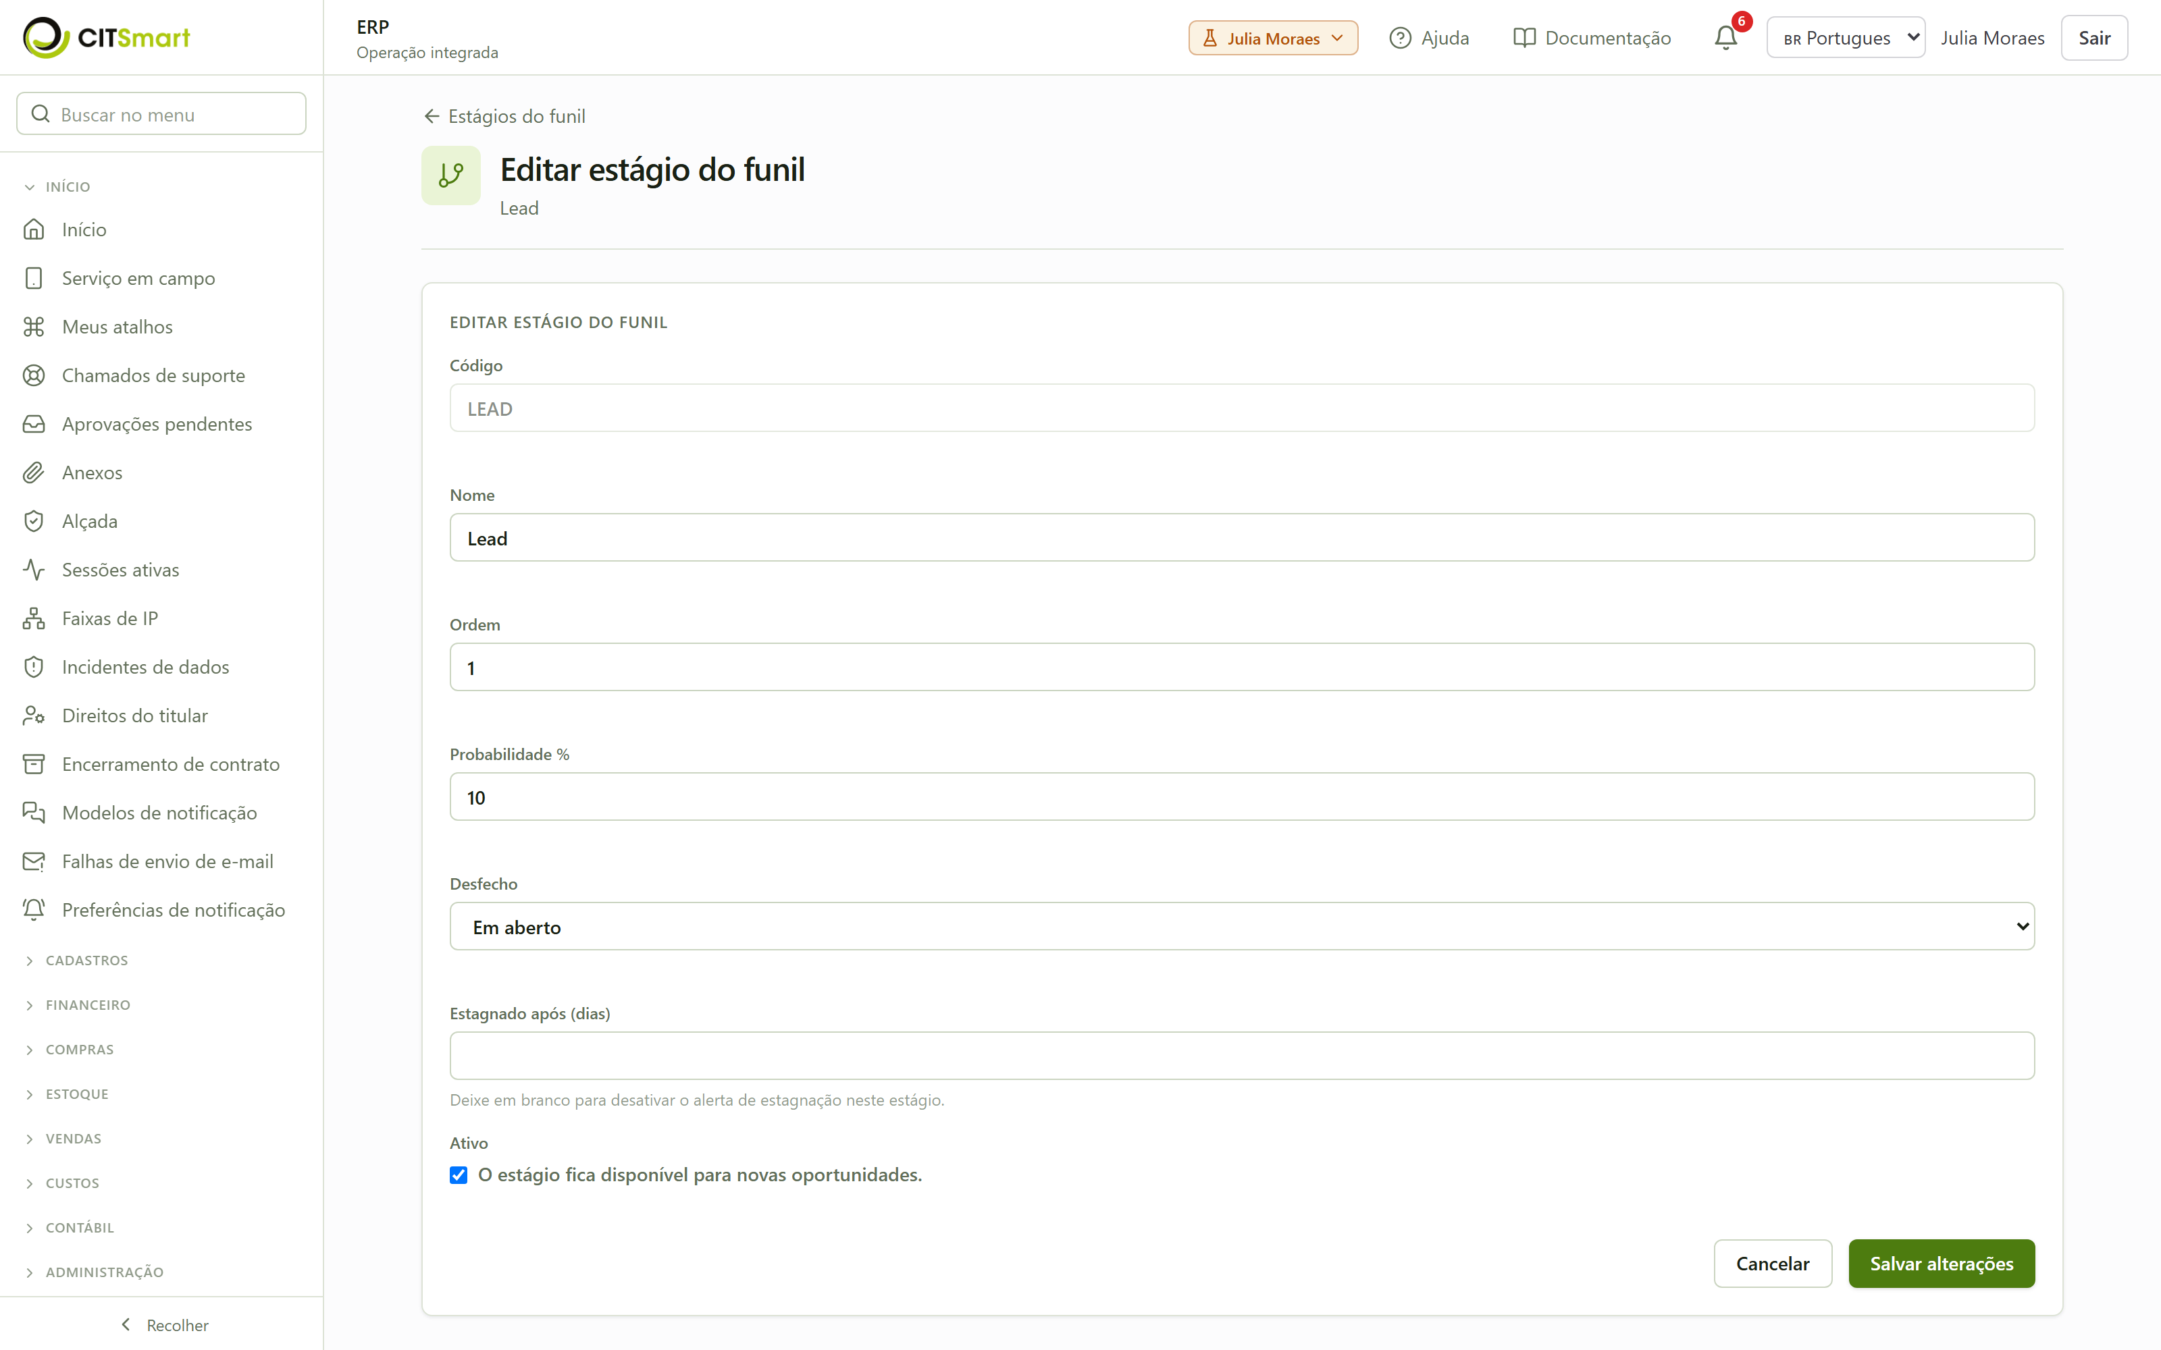Screen dimensions: 2161x1350
Task: Collapse the INÍCIO menu section
Action: (x=59, y=186)
